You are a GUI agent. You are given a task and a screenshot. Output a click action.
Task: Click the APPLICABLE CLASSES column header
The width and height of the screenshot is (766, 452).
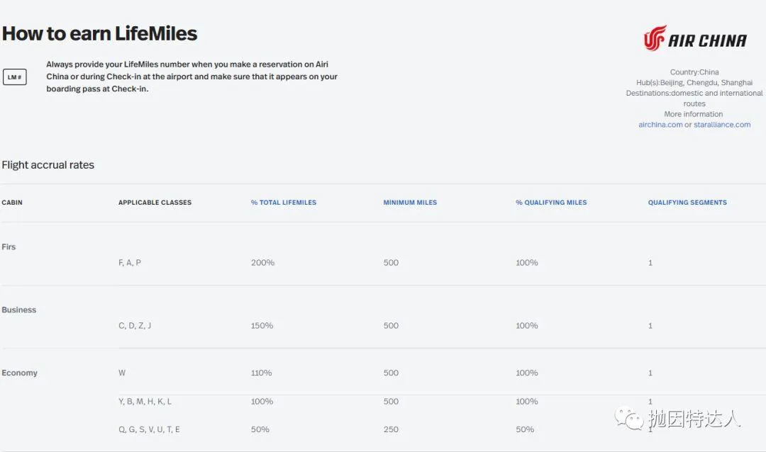tap(155, 203)
